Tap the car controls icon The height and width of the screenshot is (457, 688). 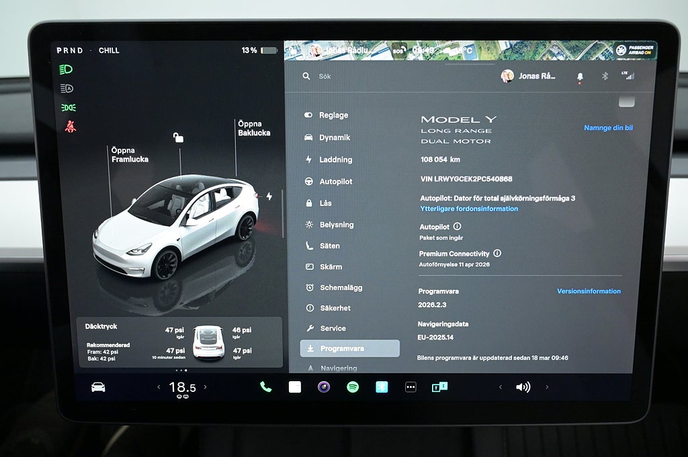click(98, 387)
